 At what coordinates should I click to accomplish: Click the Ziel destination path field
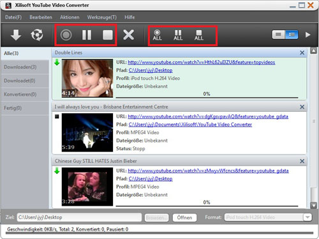tap(79, 217)
